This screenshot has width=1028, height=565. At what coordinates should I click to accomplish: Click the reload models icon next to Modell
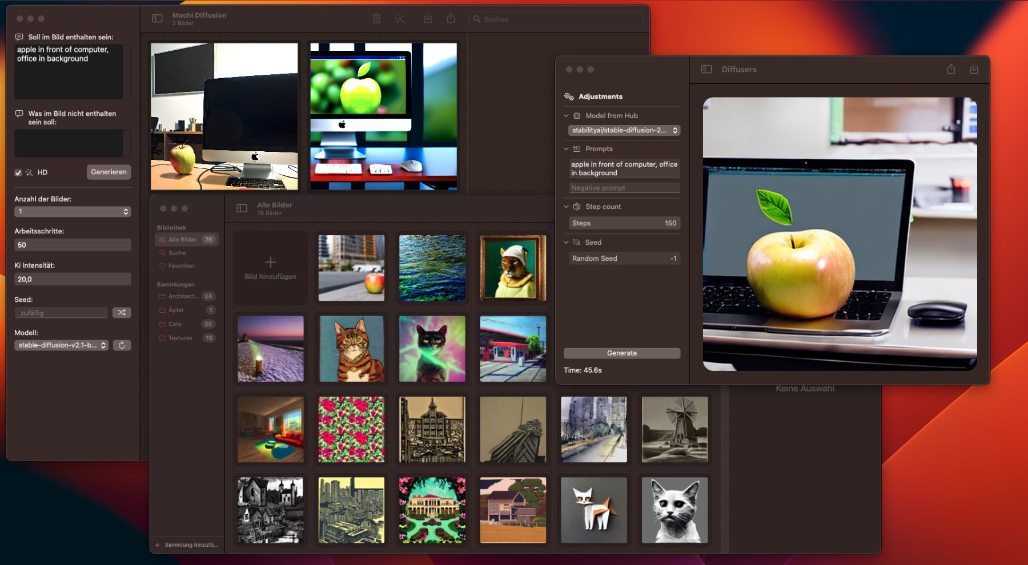[x=122, y=345]
